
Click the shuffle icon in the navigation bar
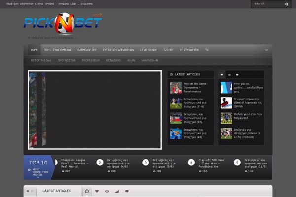pos(266,50)
